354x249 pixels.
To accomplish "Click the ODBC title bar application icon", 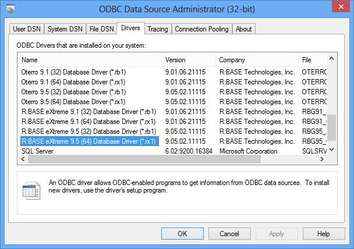I will [x=11, y=9].
